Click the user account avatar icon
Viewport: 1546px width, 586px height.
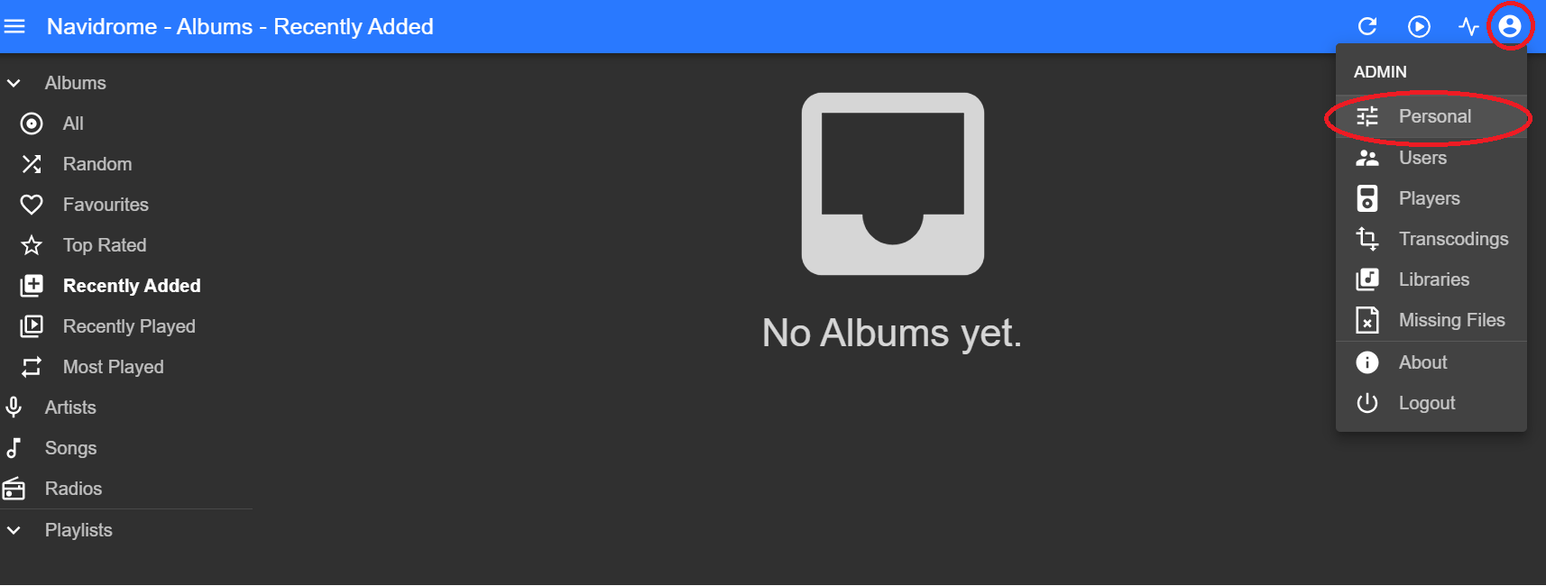pyautogui.click(x=1510, y=26)
